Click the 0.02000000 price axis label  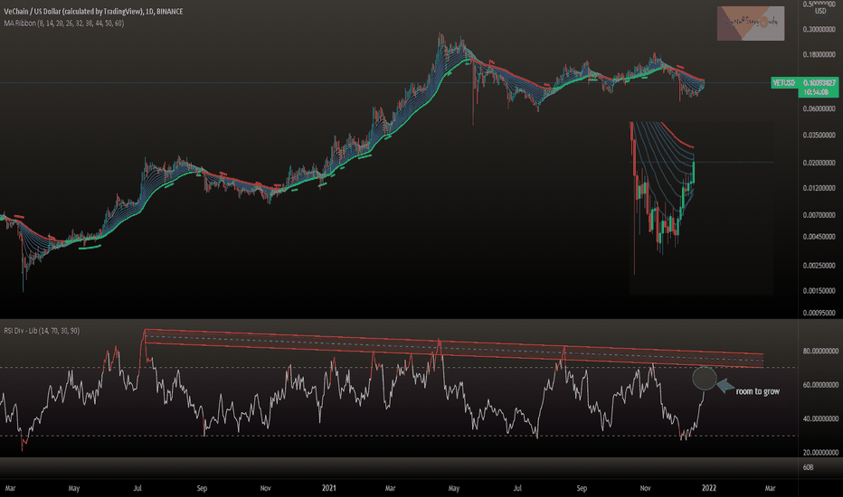pyautogui.click(x=819, y=163)
